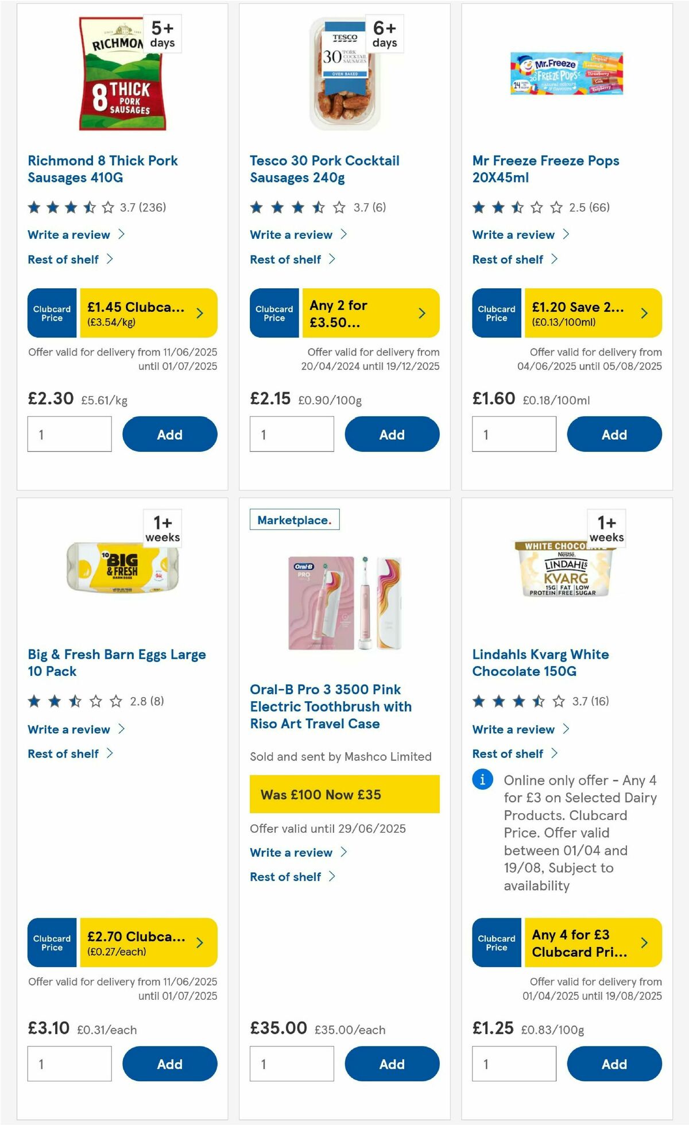Click the blue info icon beside the dairy offer
The width and height of the screenshot is (689, 1125).
tap(482, 780)
